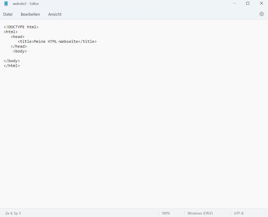Click the closing </html> tag line
The width and height of the screenshot is (268, 217).
click(12, 66)
